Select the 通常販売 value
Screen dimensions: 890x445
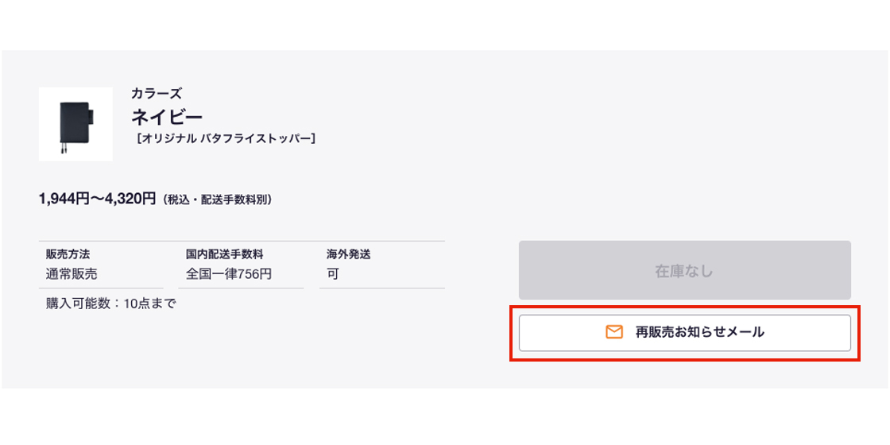point(72,274)
